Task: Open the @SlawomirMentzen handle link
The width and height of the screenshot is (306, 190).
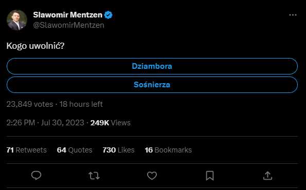Action: (x=69, y=25)
